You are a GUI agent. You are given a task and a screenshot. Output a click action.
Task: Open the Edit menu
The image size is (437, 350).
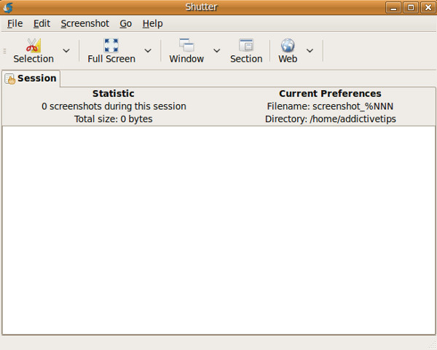[x=42, y=24]
